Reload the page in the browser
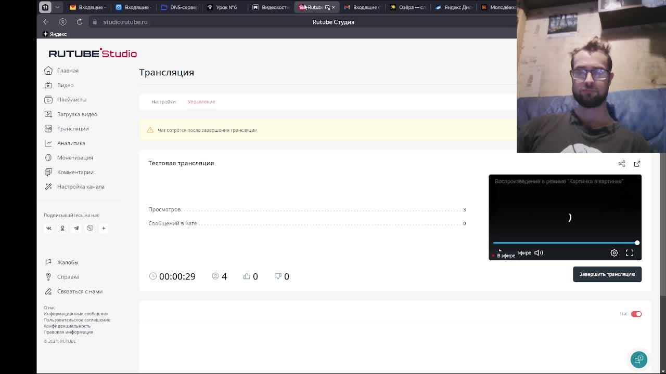This screenshot has height=374, width=666. tap(80, 22)
